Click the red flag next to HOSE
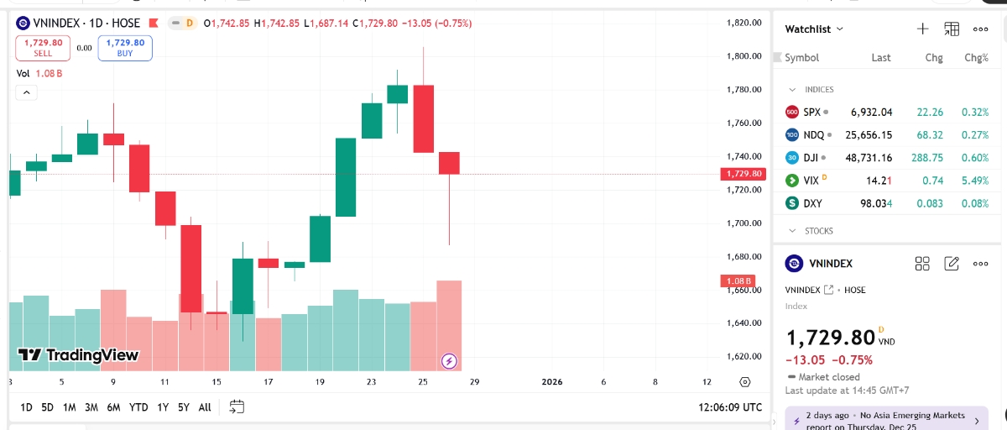The image size is (1007, 430). click(153, 23)
